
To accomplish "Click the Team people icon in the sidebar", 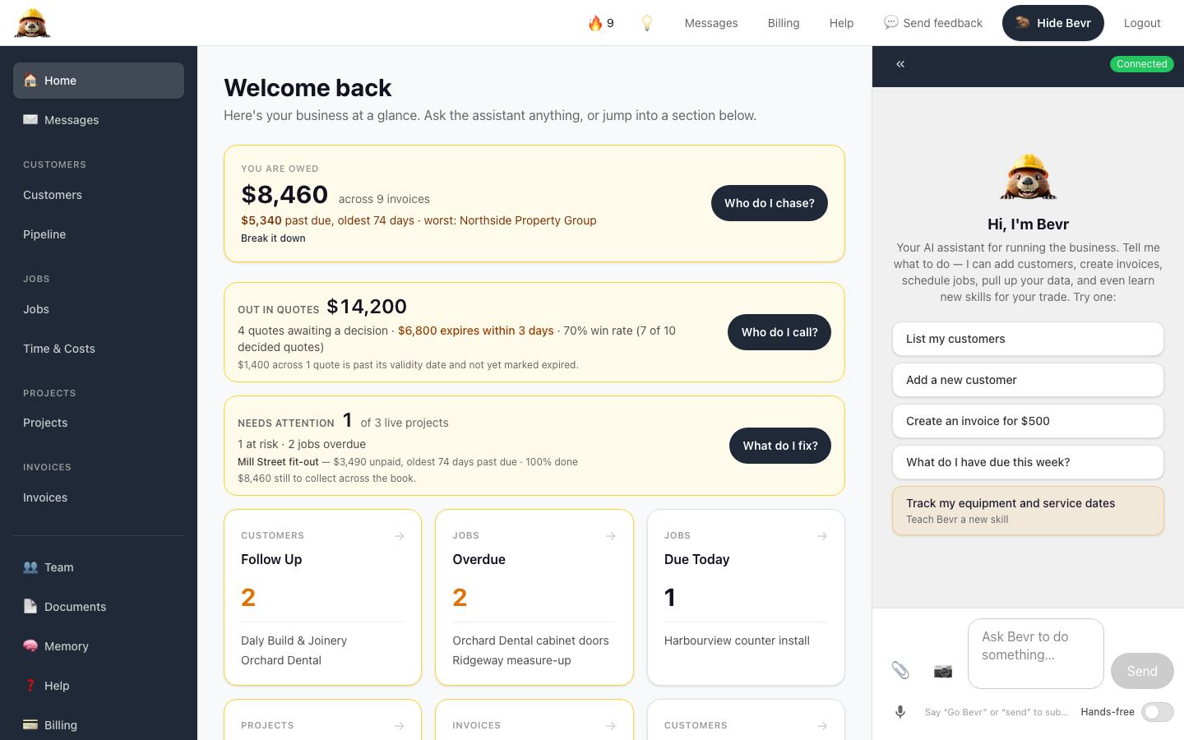I will (x=30, y=567).
